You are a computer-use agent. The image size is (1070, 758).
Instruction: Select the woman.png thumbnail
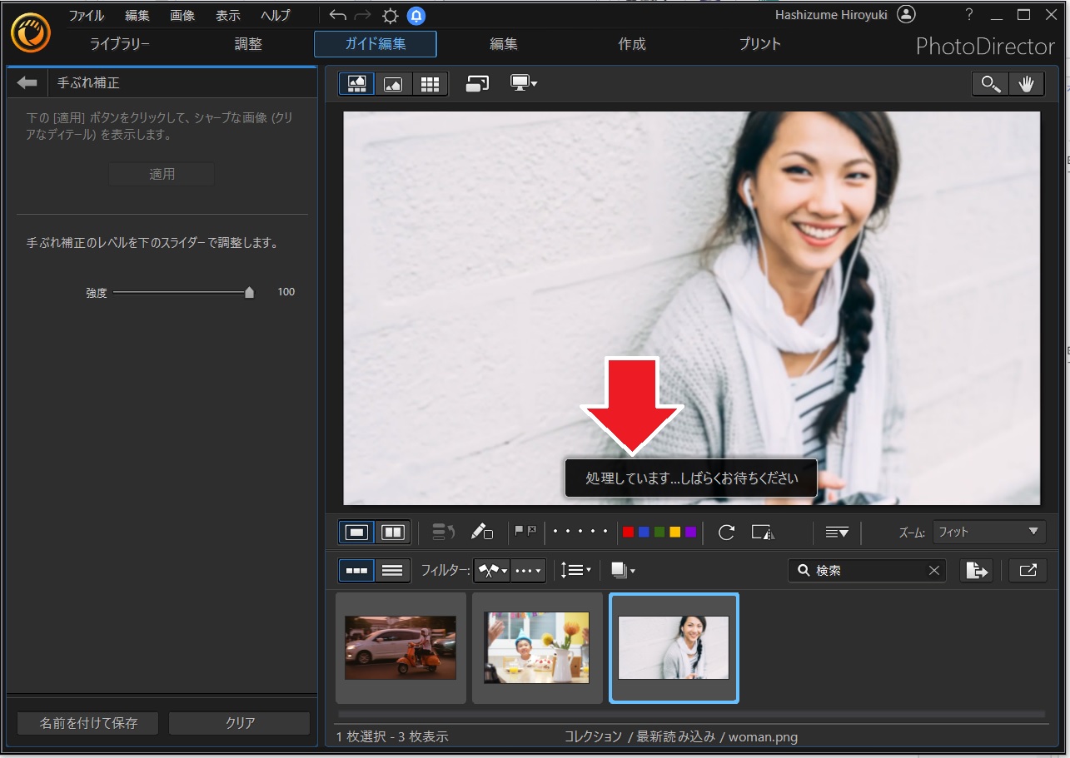point(674,647)
